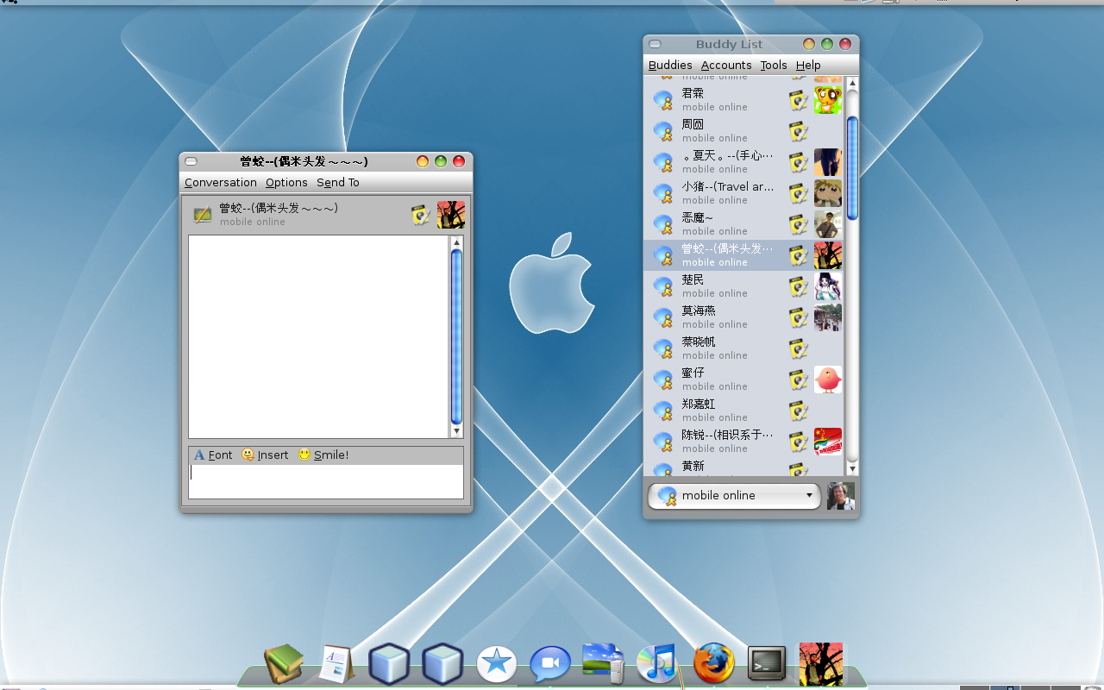Click the Insert button in chat toolbar
The image size is (1104, 690).
click(x=265, y=455)
